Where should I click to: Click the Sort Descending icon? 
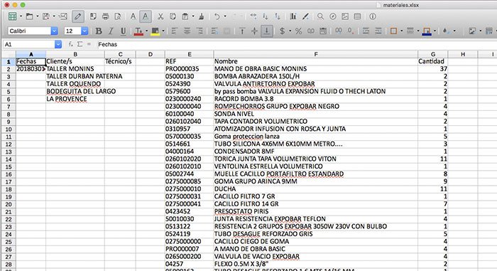point(278,16)
